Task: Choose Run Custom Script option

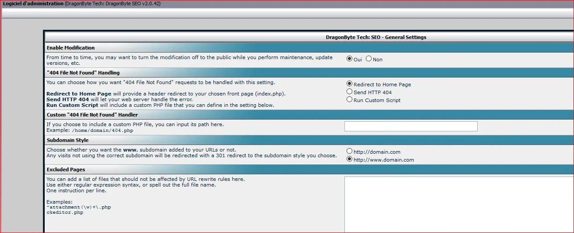Action: [x=349, y=99]
